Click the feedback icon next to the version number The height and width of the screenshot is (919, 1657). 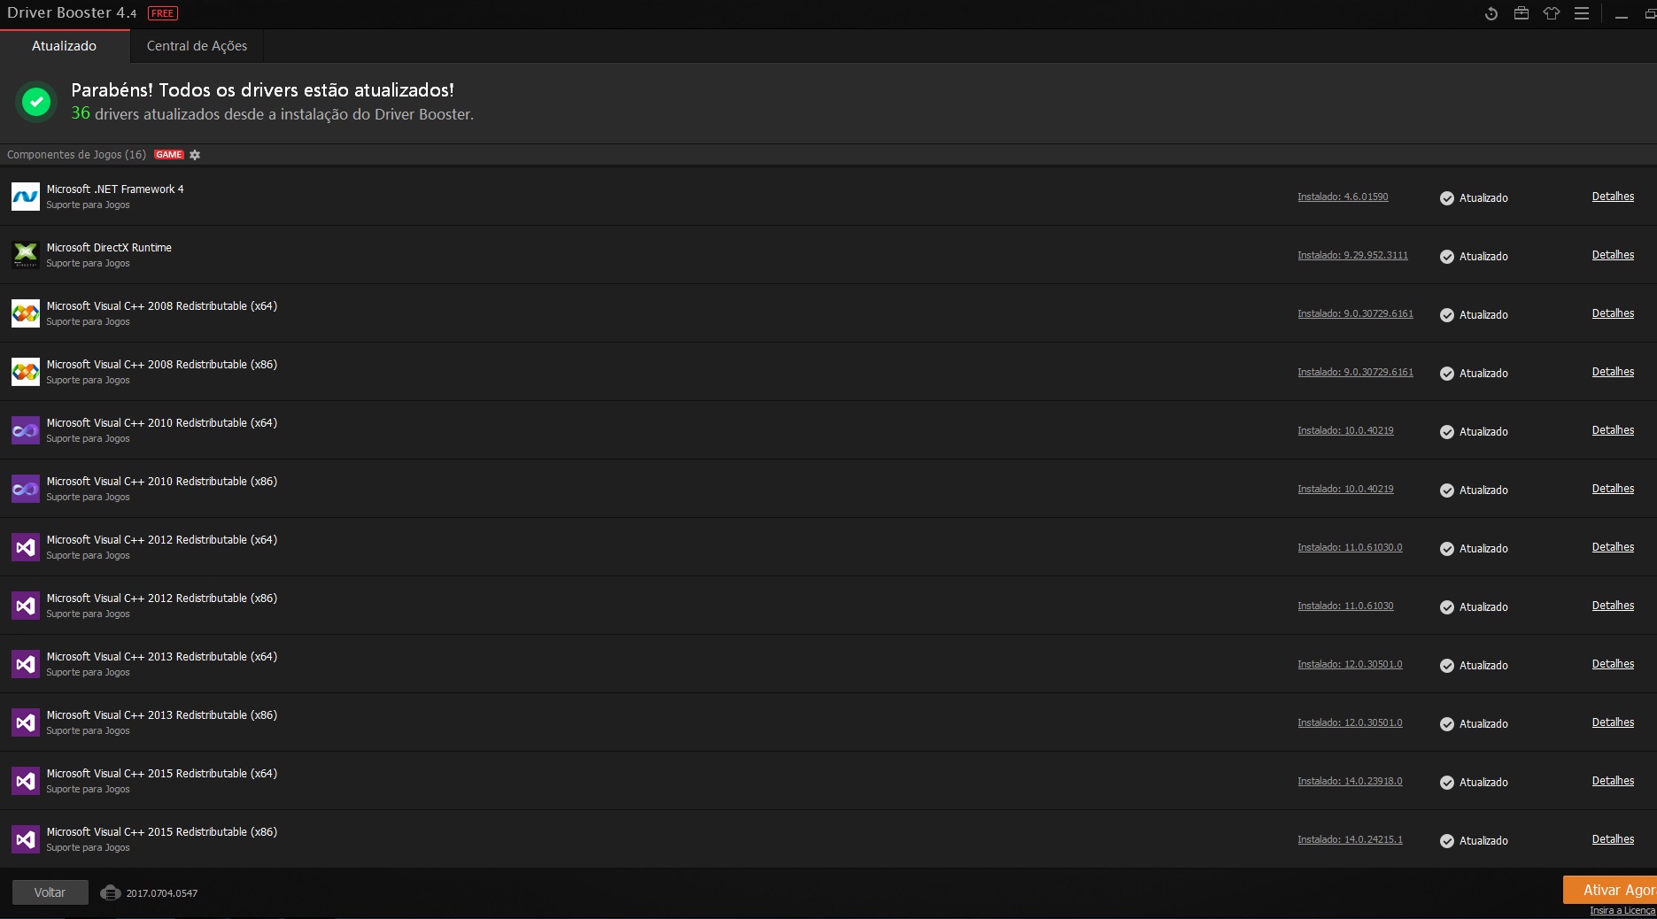[110, 892]
